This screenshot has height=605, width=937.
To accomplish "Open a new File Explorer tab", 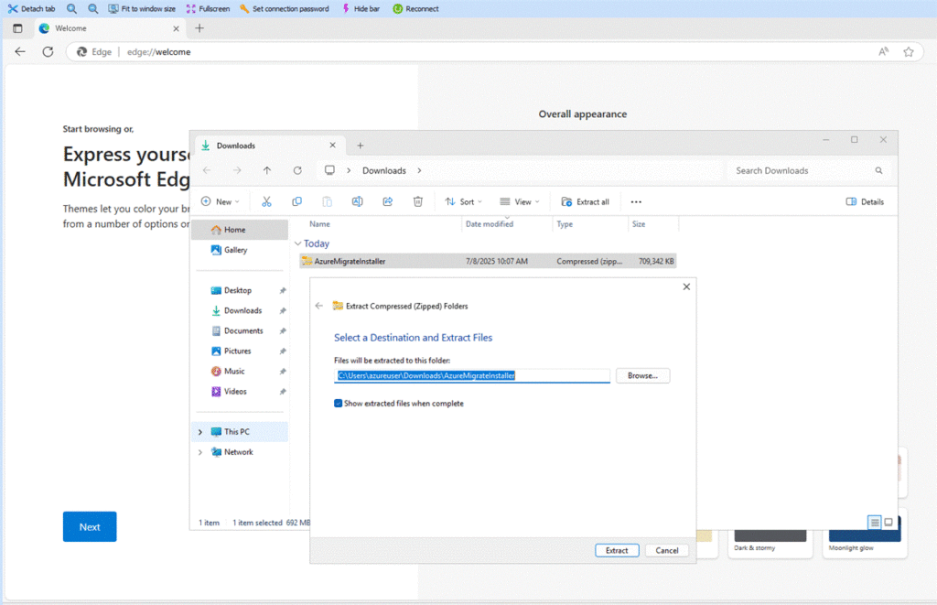I will click(361, 146).
